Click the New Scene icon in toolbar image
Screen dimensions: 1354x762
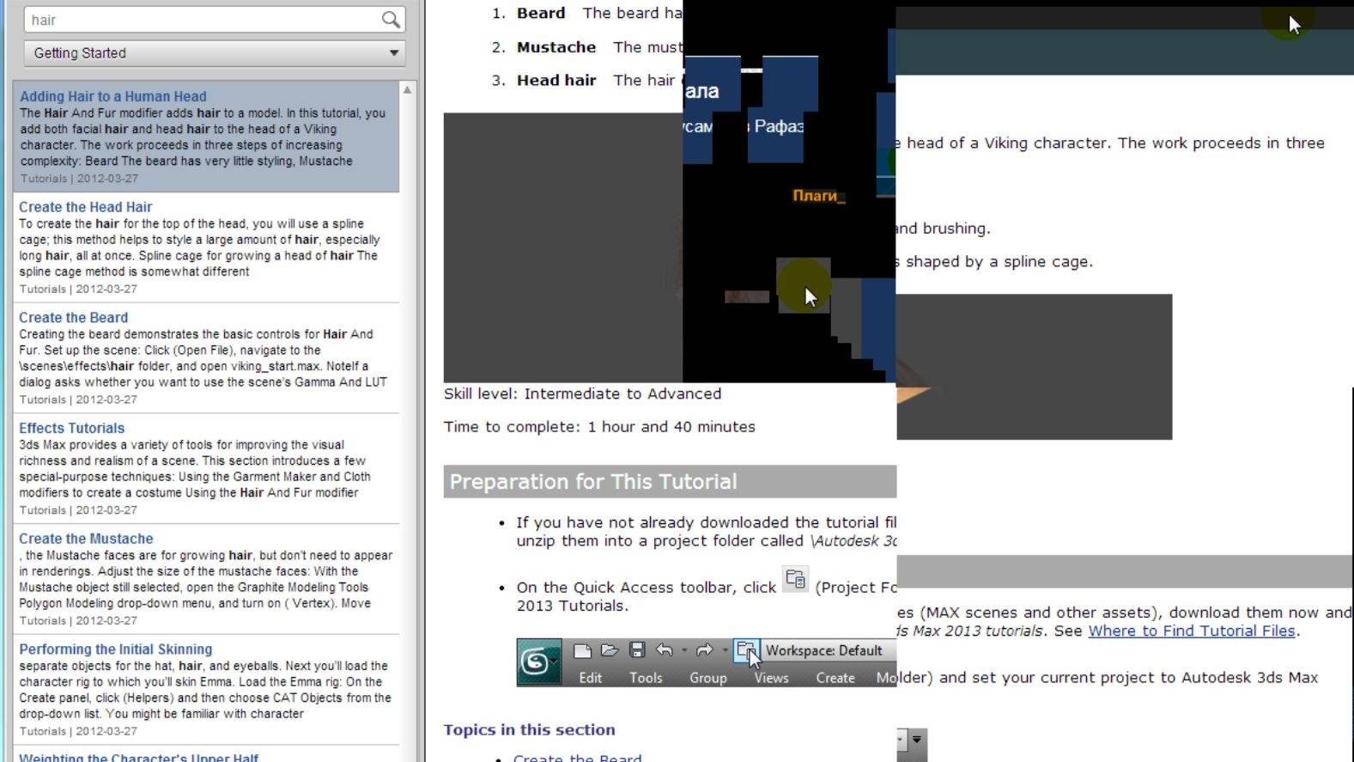click(x=582, y=650)
